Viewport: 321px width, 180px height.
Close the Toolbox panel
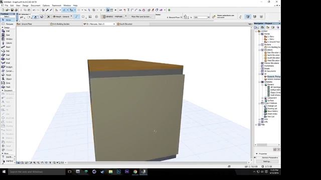point(14,14)
